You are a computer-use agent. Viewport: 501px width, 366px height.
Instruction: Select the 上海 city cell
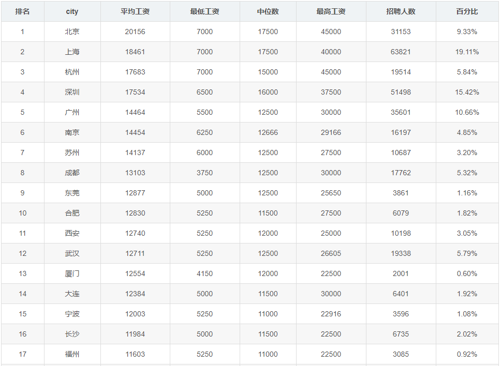point(72,52)
